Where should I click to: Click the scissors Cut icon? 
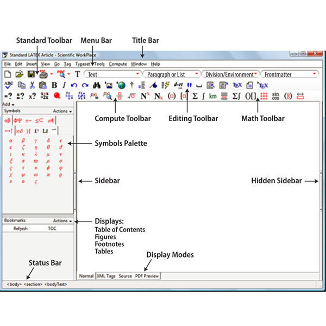pos(32,85)
